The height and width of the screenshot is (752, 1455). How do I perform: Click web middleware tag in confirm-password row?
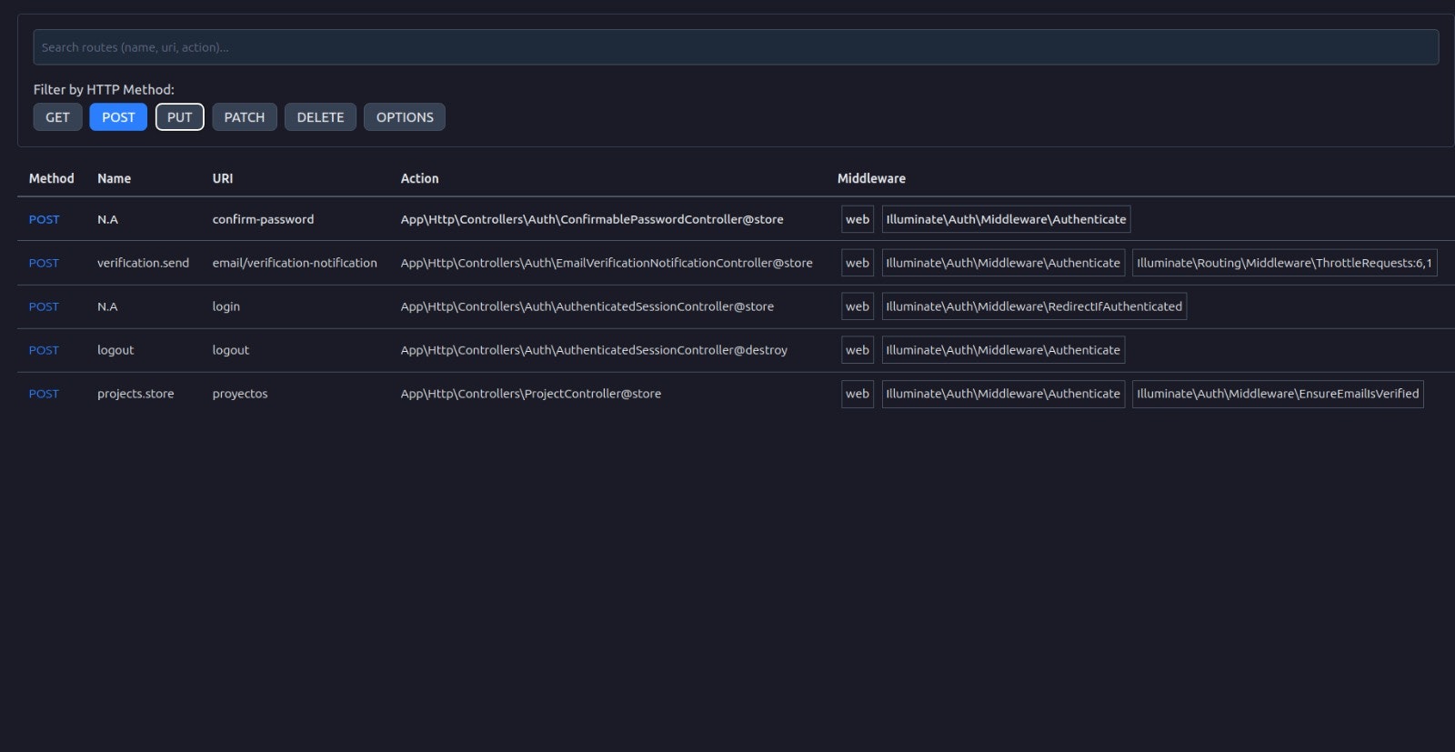coord(858,219)
